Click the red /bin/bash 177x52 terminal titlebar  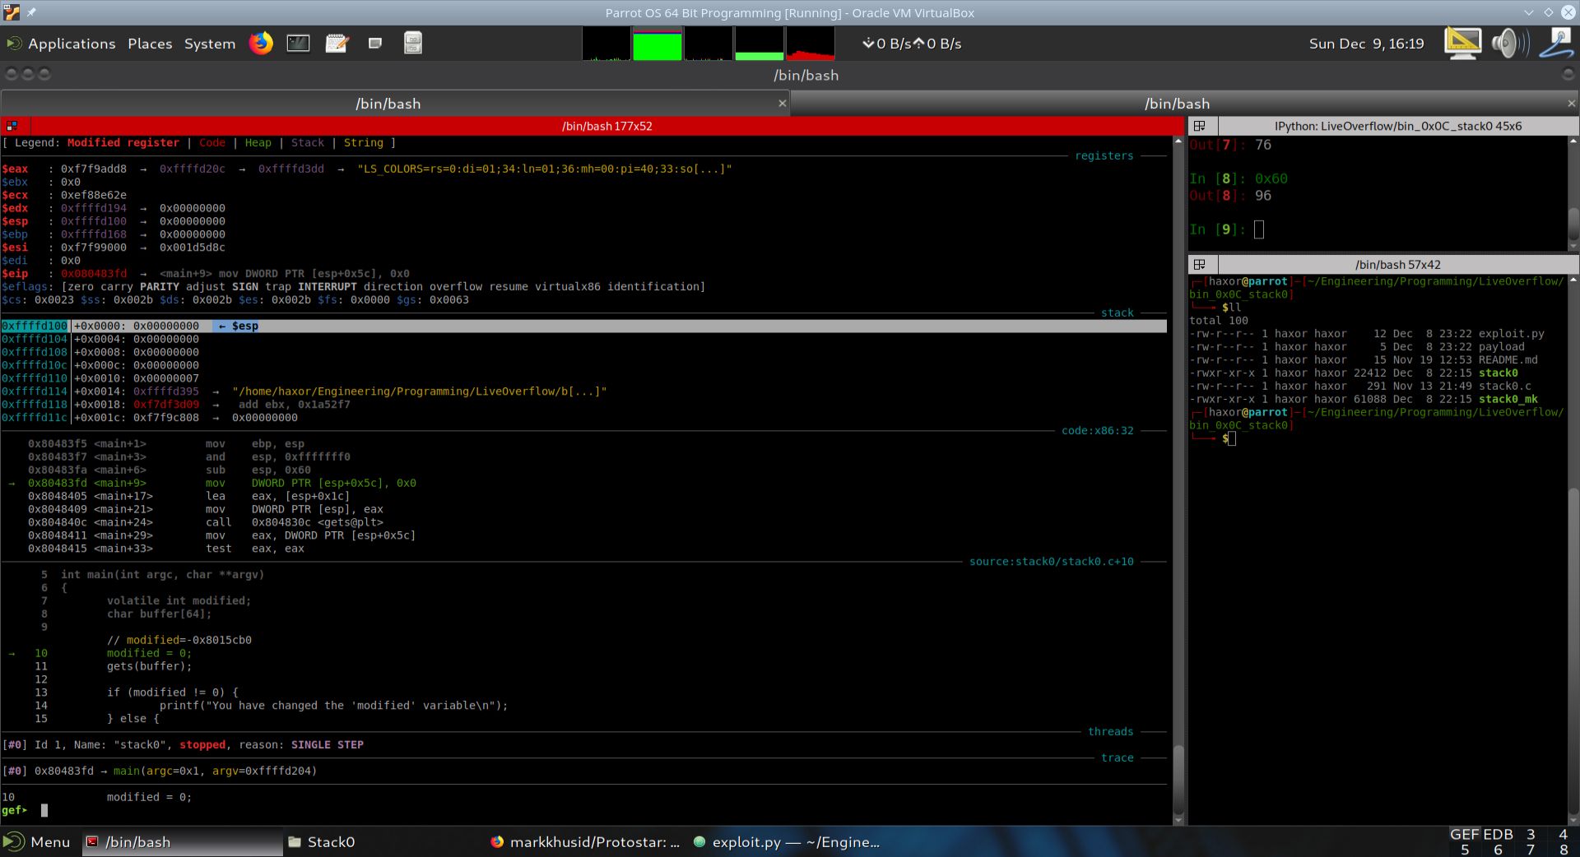[x=606, y=126]
